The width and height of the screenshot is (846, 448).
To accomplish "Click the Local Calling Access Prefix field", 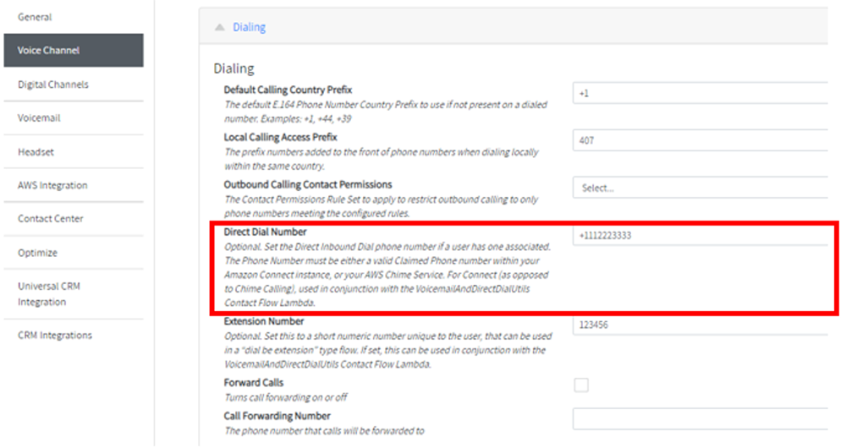I will [700, 140].
